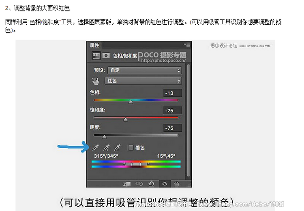Activate the on-image targeted adjustment hand tool

(x=95, y=81)
